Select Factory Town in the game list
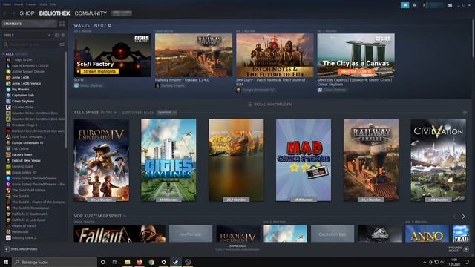Image resolution: width=475 pixels, height=267 pixels. coord(22,155)
